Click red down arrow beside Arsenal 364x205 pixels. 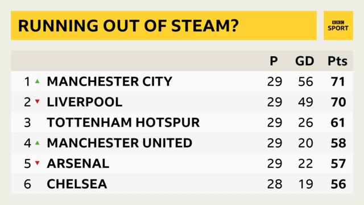37,163
